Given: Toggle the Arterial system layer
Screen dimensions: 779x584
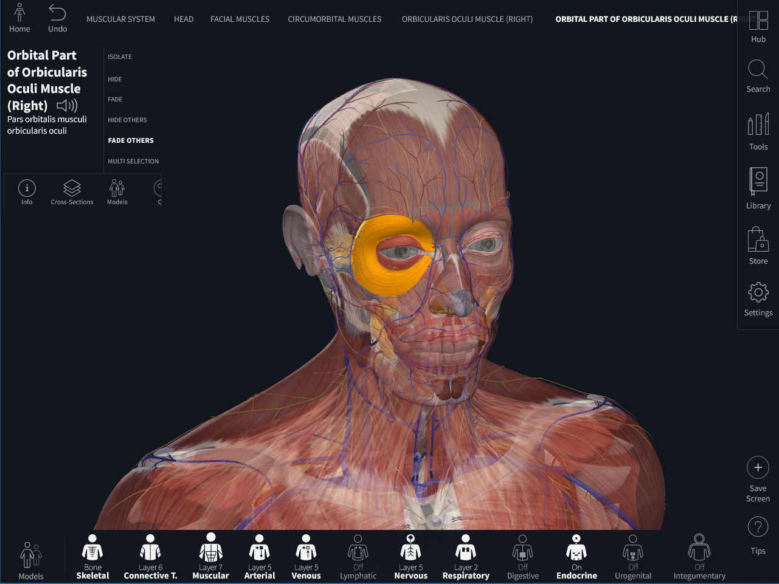Looking at the screenshot, I should pos(260,557).
